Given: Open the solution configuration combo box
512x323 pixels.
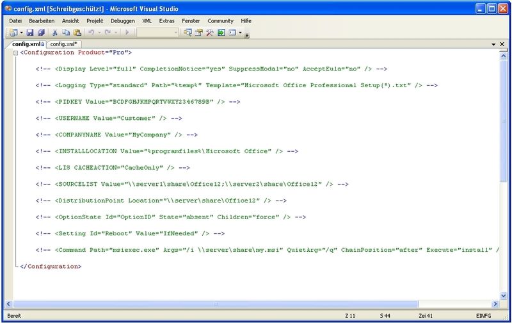Looking at the screenshot, I should click(157, 33).
